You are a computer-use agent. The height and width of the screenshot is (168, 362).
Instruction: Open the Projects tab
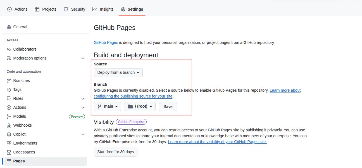(46, 9)
